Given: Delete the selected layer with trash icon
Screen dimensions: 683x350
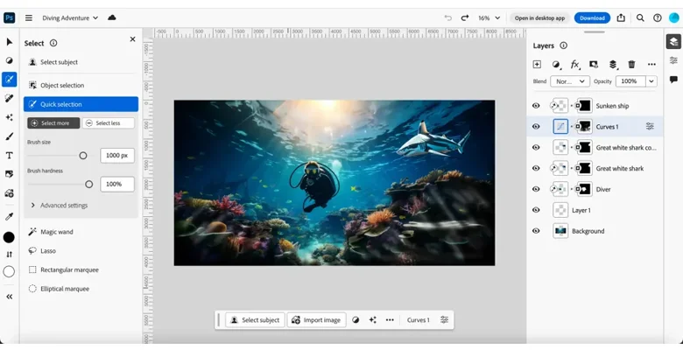Looking at the screenshot, I should point(631,65).
